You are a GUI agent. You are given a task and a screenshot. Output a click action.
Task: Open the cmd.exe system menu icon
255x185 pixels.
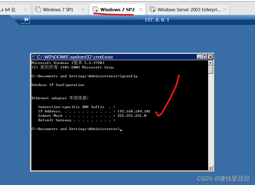(34, 57)
